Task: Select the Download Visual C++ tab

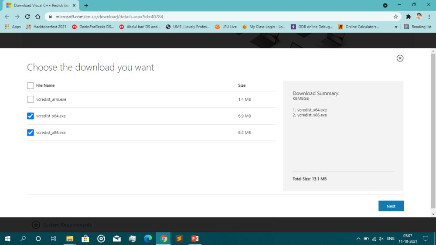Action: pyautogui.click(x=40, y=5)
